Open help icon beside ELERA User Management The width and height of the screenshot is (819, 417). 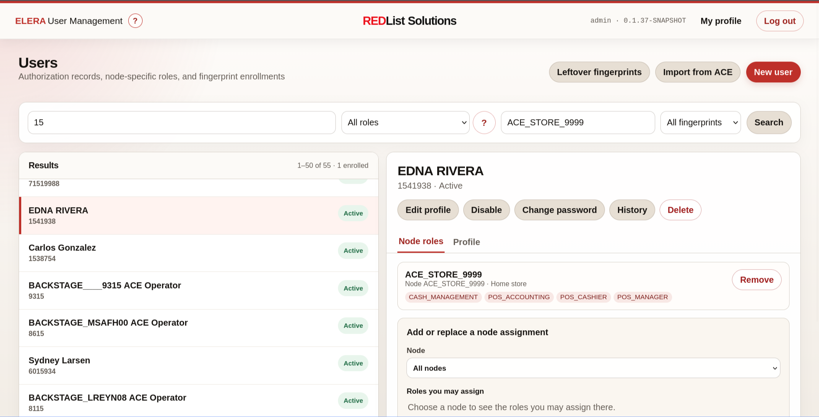pyautogui.click(x=135, y=21)
